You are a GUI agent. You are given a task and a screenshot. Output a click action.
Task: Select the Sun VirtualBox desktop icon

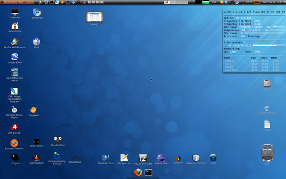(x=267, y=110)
